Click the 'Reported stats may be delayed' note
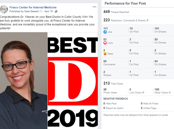Screen dimensions: 174x129 click(x=136, y=115)
